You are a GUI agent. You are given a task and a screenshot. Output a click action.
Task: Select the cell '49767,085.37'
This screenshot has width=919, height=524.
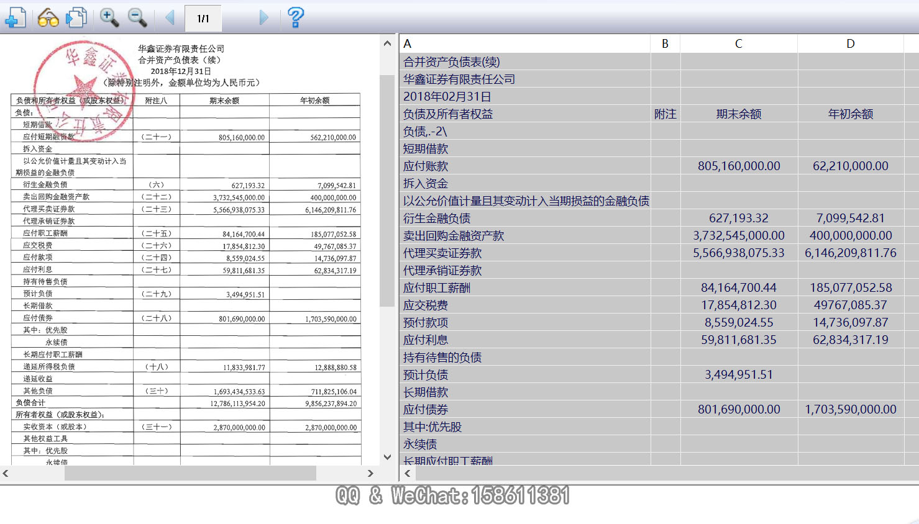[x=851, y=305]
